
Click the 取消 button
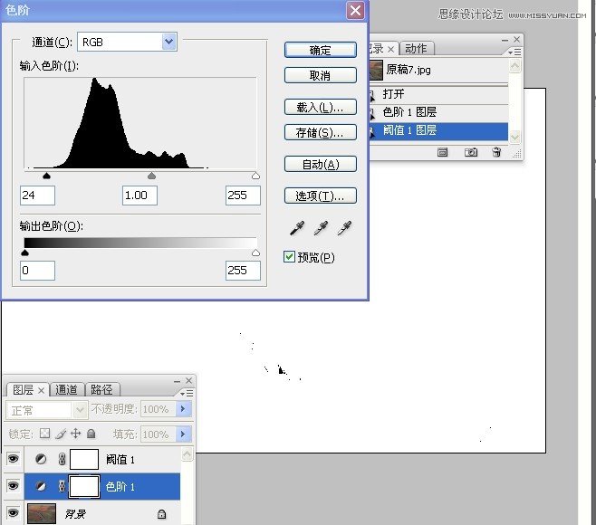321,75
